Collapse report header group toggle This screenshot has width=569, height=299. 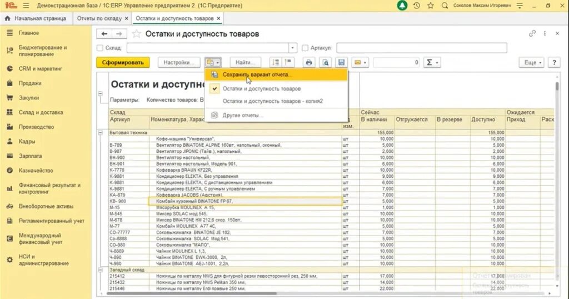click(100, 93)
